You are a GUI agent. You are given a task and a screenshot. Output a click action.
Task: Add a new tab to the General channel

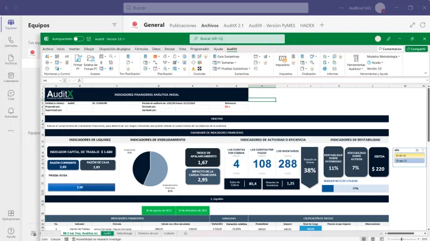pos(322,25)
